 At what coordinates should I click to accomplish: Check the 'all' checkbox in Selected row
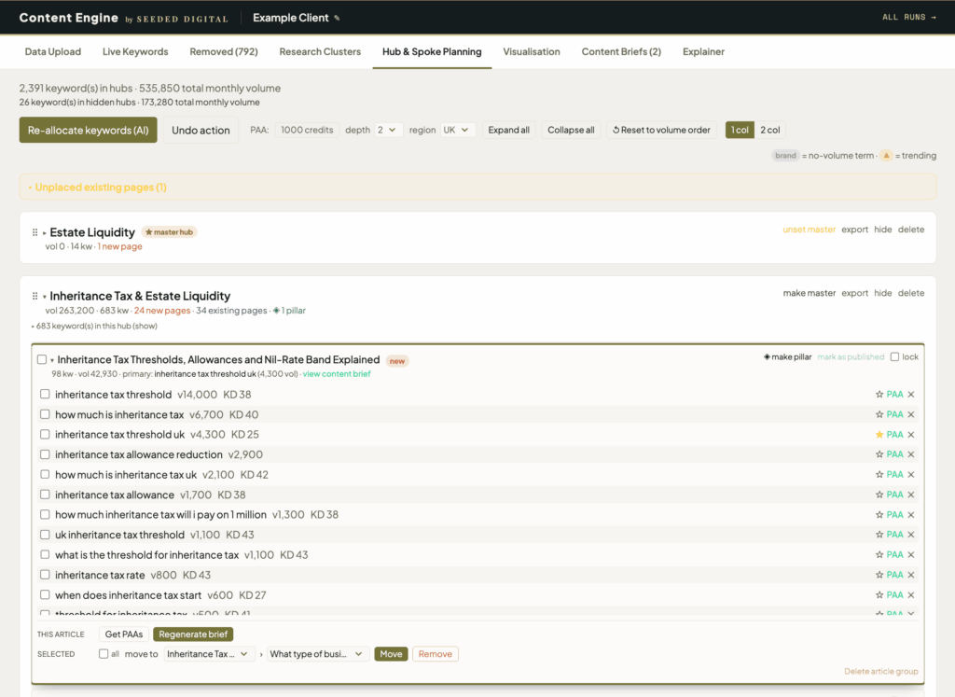click(104, 654)
